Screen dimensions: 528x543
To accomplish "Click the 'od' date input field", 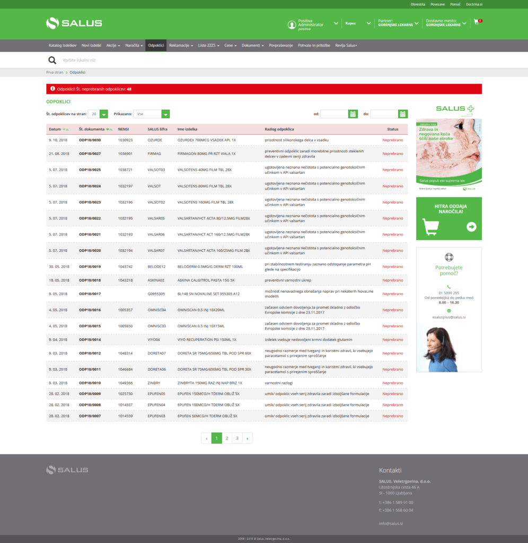I will (335, 114).
